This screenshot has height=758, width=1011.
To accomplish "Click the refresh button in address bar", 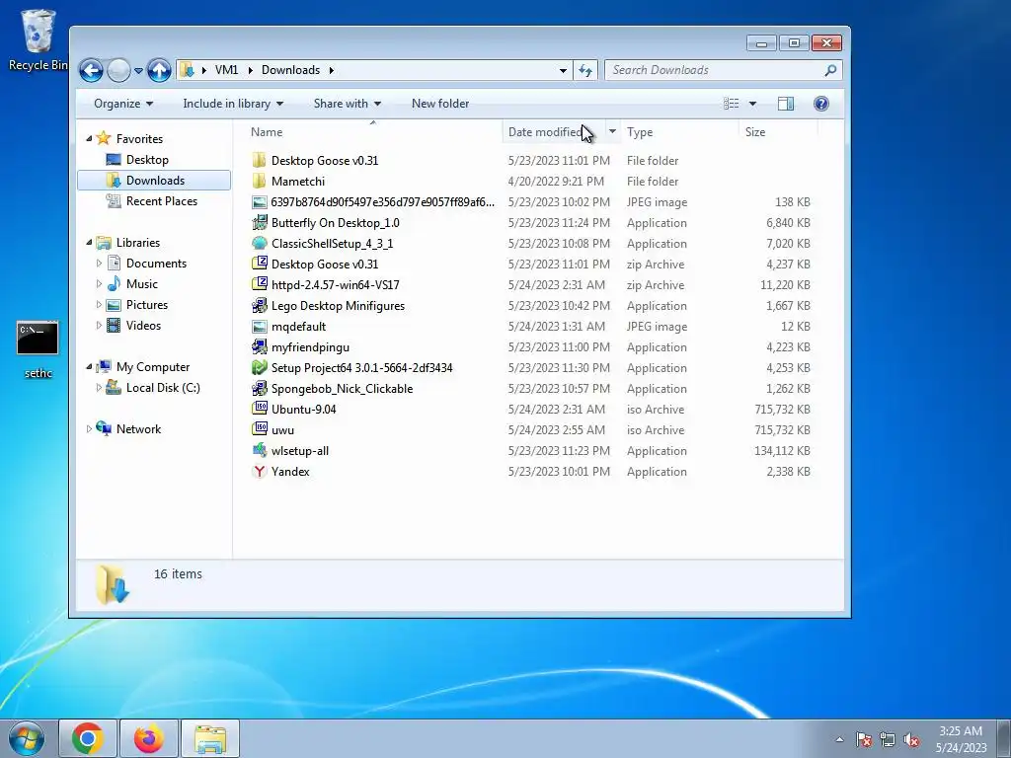I will (585, 70).
